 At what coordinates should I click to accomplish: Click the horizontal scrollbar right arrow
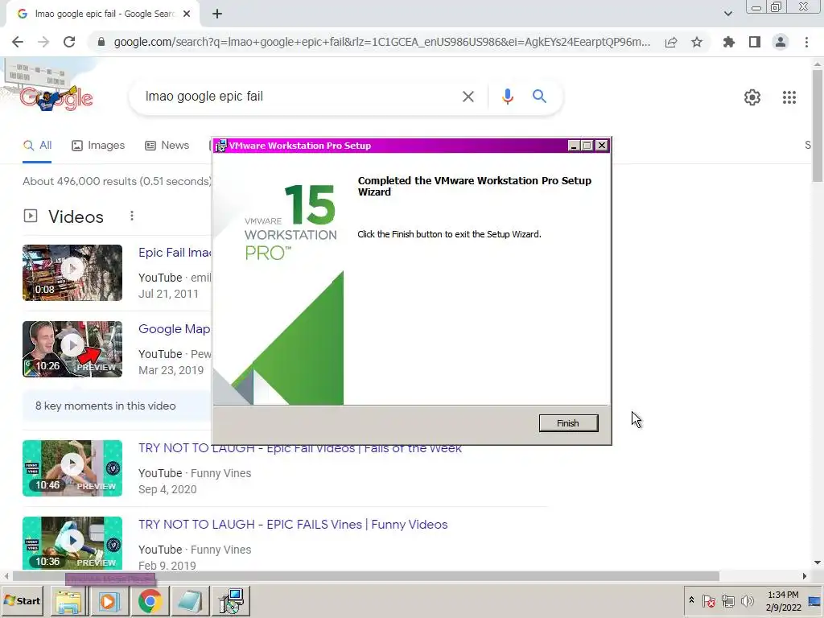805,576
